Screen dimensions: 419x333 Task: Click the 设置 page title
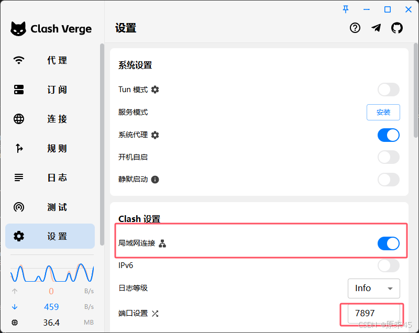click(x=126, y=28)
